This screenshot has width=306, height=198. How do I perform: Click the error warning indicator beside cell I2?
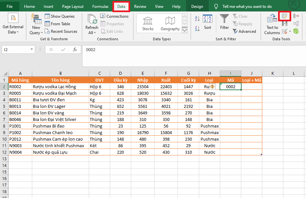point(212,87)
